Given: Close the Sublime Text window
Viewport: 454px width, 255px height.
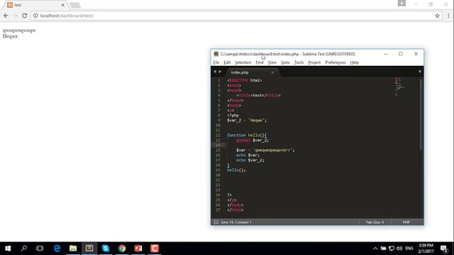Looking at the screenshot, I should tap(416, 54).
